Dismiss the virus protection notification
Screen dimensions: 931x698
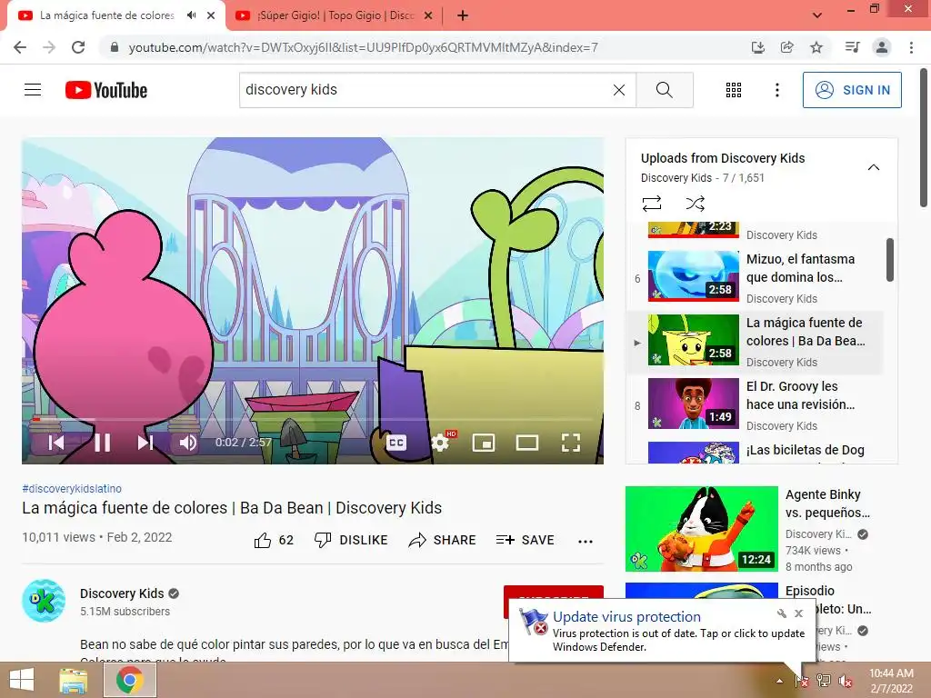point(798,613)
